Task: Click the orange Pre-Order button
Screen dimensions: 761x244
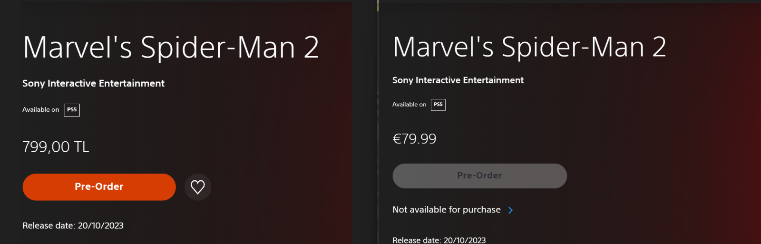Action: (99, 187)
